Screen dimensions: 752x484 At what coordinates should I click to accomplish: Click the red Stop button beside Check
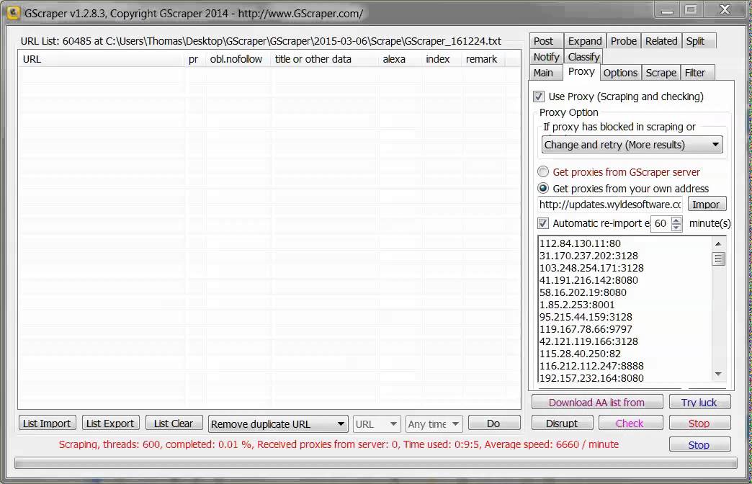click(x=699, y=423)
